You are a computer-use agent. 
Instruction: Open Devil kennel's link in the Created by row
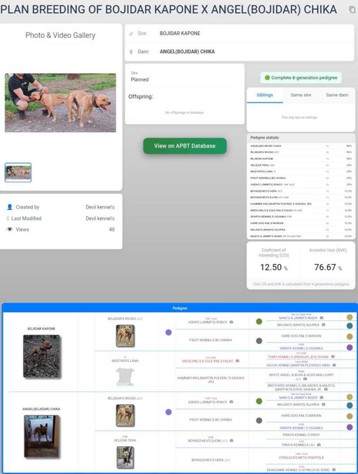coord(100,207)
